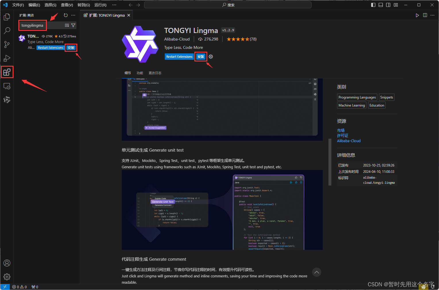Open the Accounts icon in activity bar
The image size is (439, 290).
tap(7, 263)
